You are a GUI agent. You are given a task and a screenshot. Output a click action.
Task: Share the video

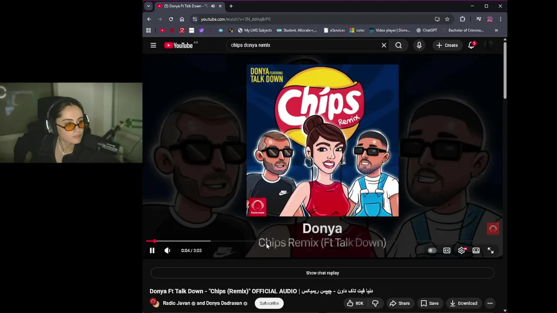[x=399, y=303]
